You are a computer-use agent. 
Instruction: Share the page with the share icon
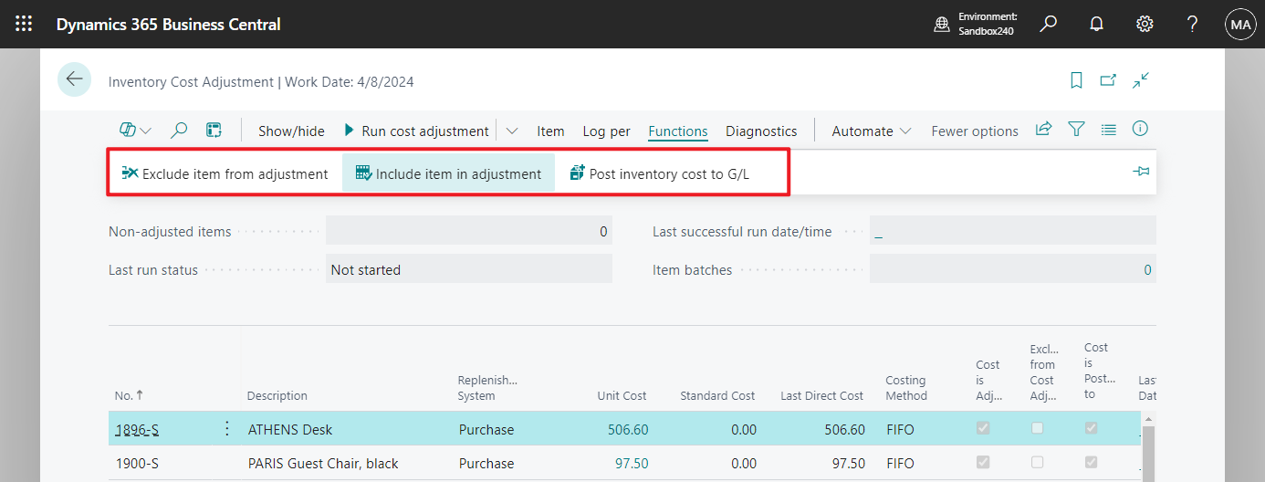pos(1043,130)
